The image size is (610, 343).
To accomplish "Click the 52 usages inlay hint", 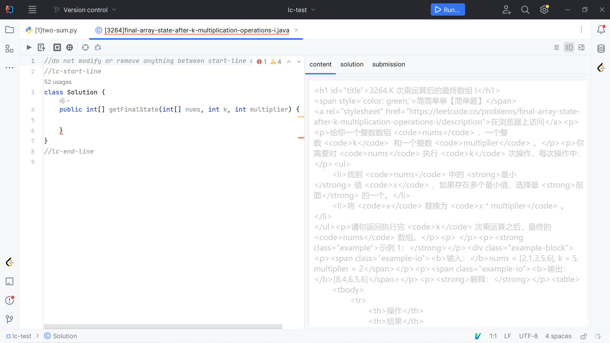I will (58, 82).
